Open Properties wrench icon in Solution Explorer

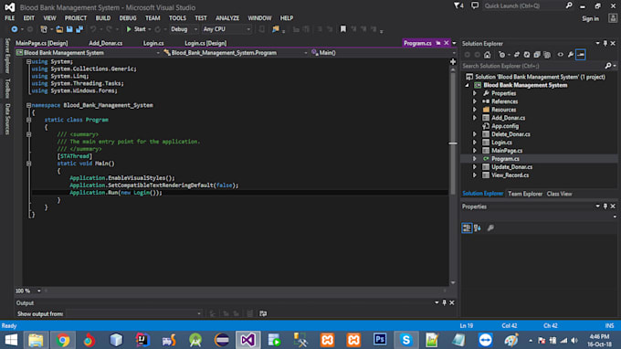[570, 55]
